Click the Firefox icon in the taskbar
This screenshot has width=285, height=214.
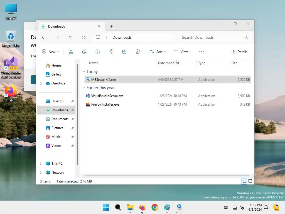tap(142, 207)
